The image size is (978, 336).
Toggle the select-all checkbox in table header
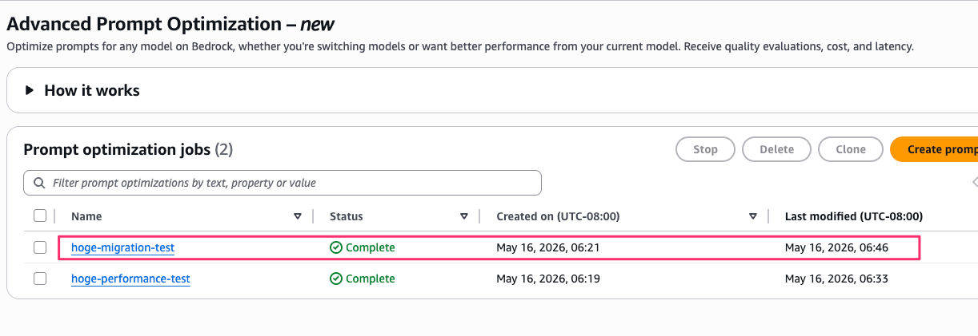coord(40,215)
